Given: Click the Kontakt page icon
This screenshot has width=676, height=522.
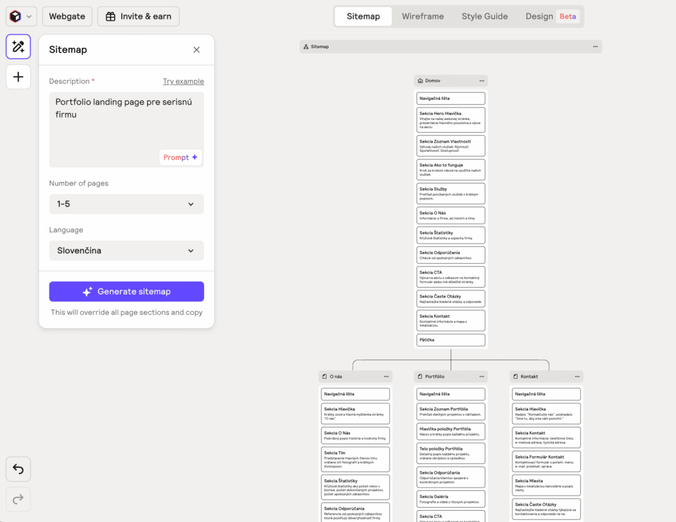Looking at the screenshot, I should [516, 376].
